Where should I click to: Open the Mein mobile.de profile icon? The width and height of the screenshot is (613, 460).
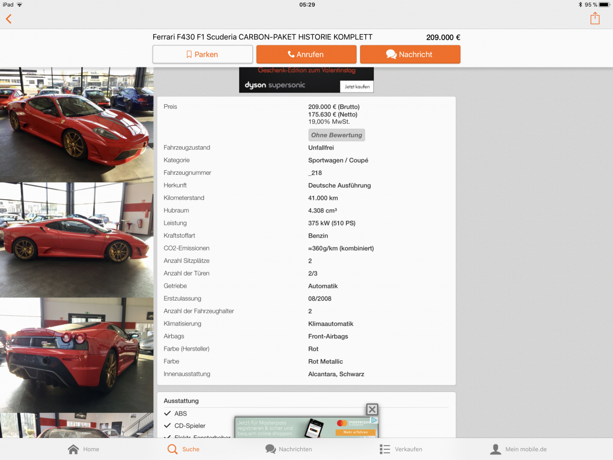point(496,449)
